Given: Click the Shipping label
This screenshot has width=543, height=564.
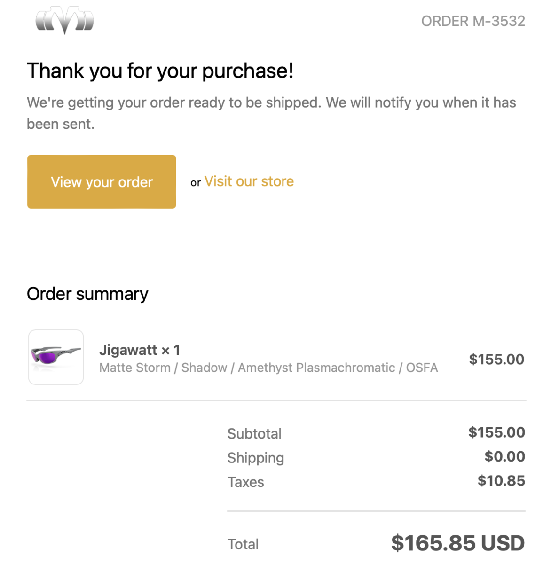Looking at the screenshot, I should pos(256,458).
